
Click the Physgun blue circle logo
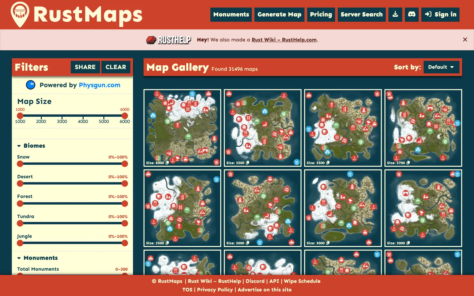pyautogui.click(x=31, y=85)
